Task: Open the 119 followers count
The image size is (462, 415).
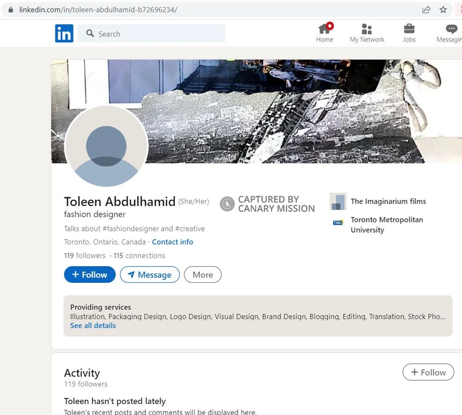Action: (x=84, y=255)
